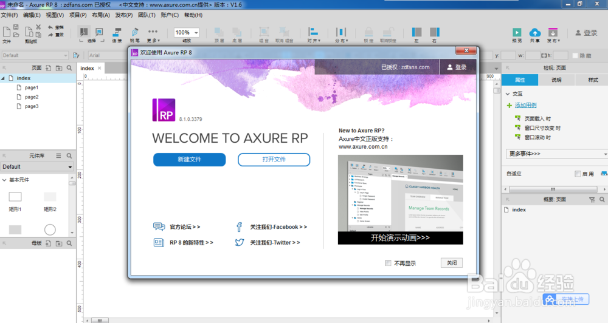Screen dimensions: 608x323
Task: Switch to the Notes (说明) tab
Action: click(556, 80)
